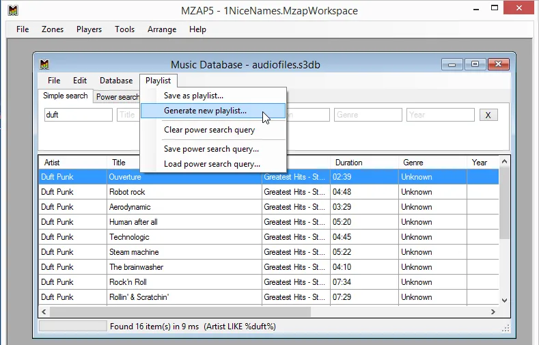
Task: Click the horizontal scrollbar right arrow
Action: [x=493, y=312]
